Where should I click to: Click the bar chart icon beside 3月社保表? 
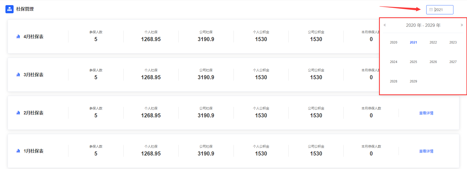18,75
